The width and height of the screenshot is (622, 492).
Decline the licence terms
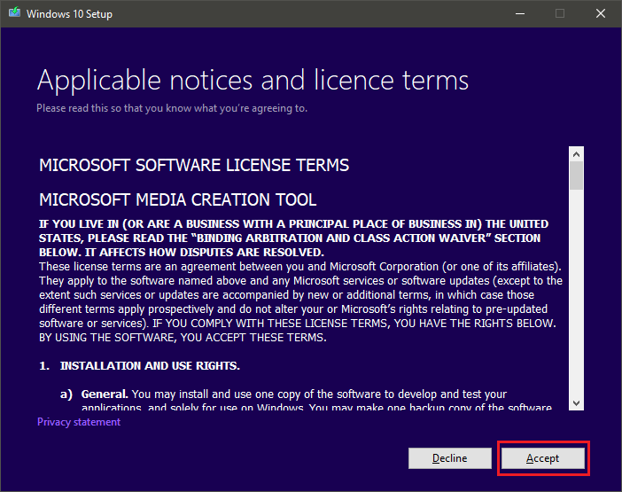tap(450, 458)
